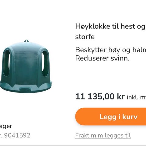Click the inkl. mva label beside price
Viewport: 146px width, 146px height.
[x=137, y=97]
